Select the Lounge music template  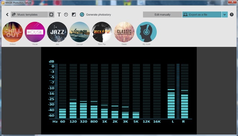[80, 32]
